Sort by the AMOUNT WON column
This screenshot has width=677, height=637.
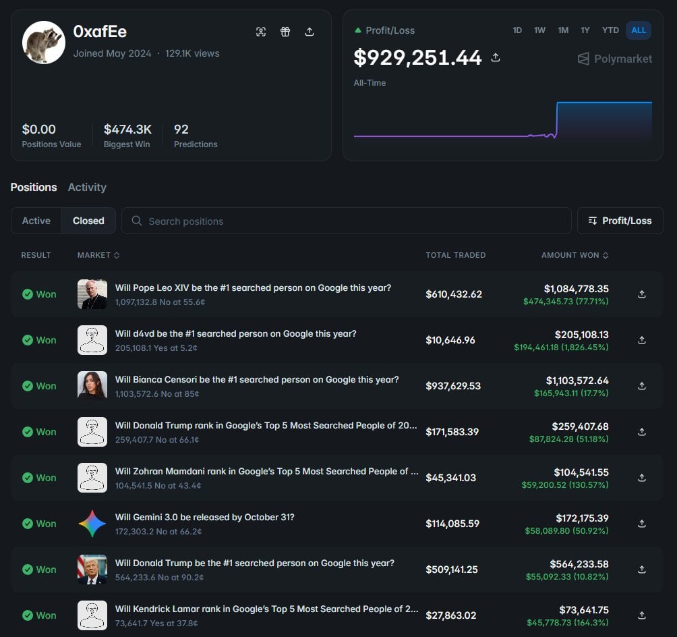point(575,255)
